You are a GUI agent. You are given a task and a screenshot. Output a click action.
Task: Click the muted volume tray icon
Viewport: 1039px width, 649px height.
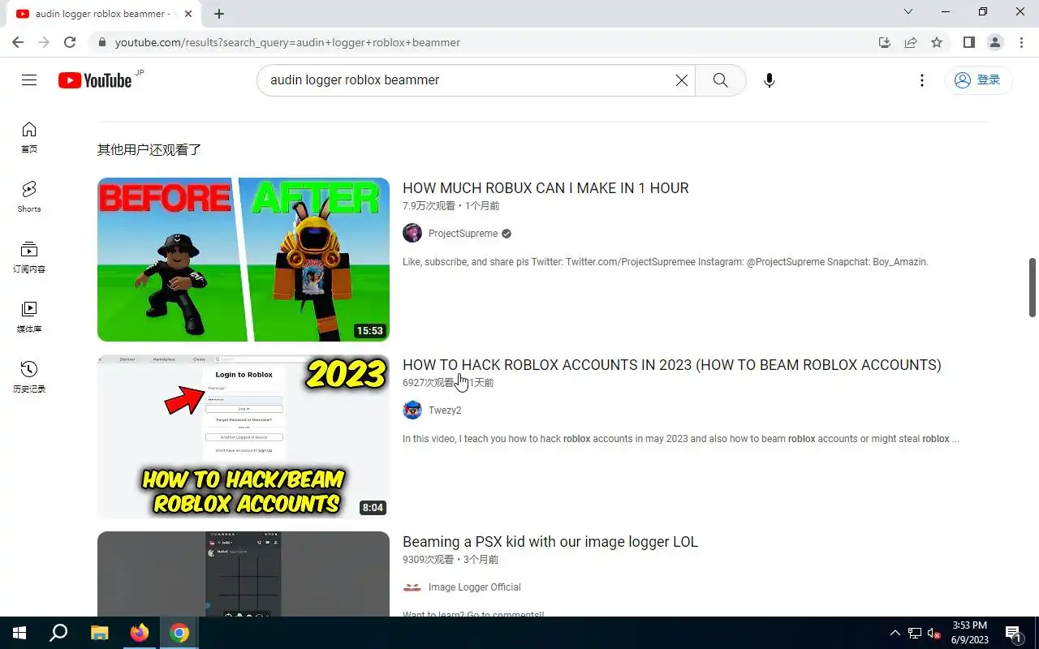coord(933,633)
